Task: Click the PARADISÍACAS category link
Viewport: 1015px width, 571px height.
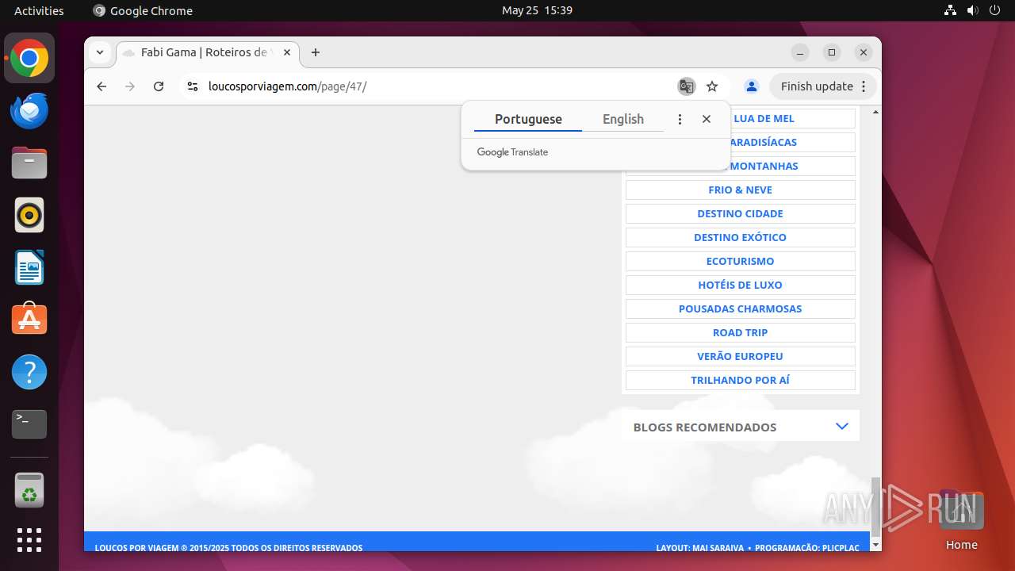Action: tap(762, 142)
